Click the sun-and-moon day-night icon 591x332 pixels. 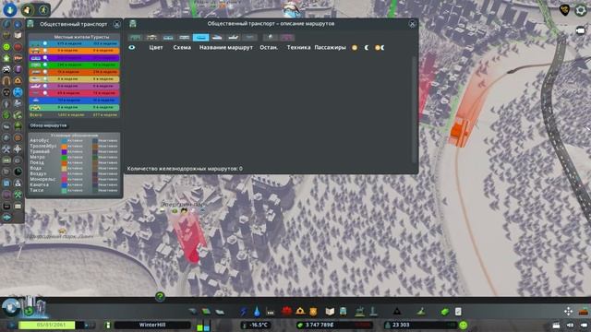pyautogui.click(x=380, y=47)
